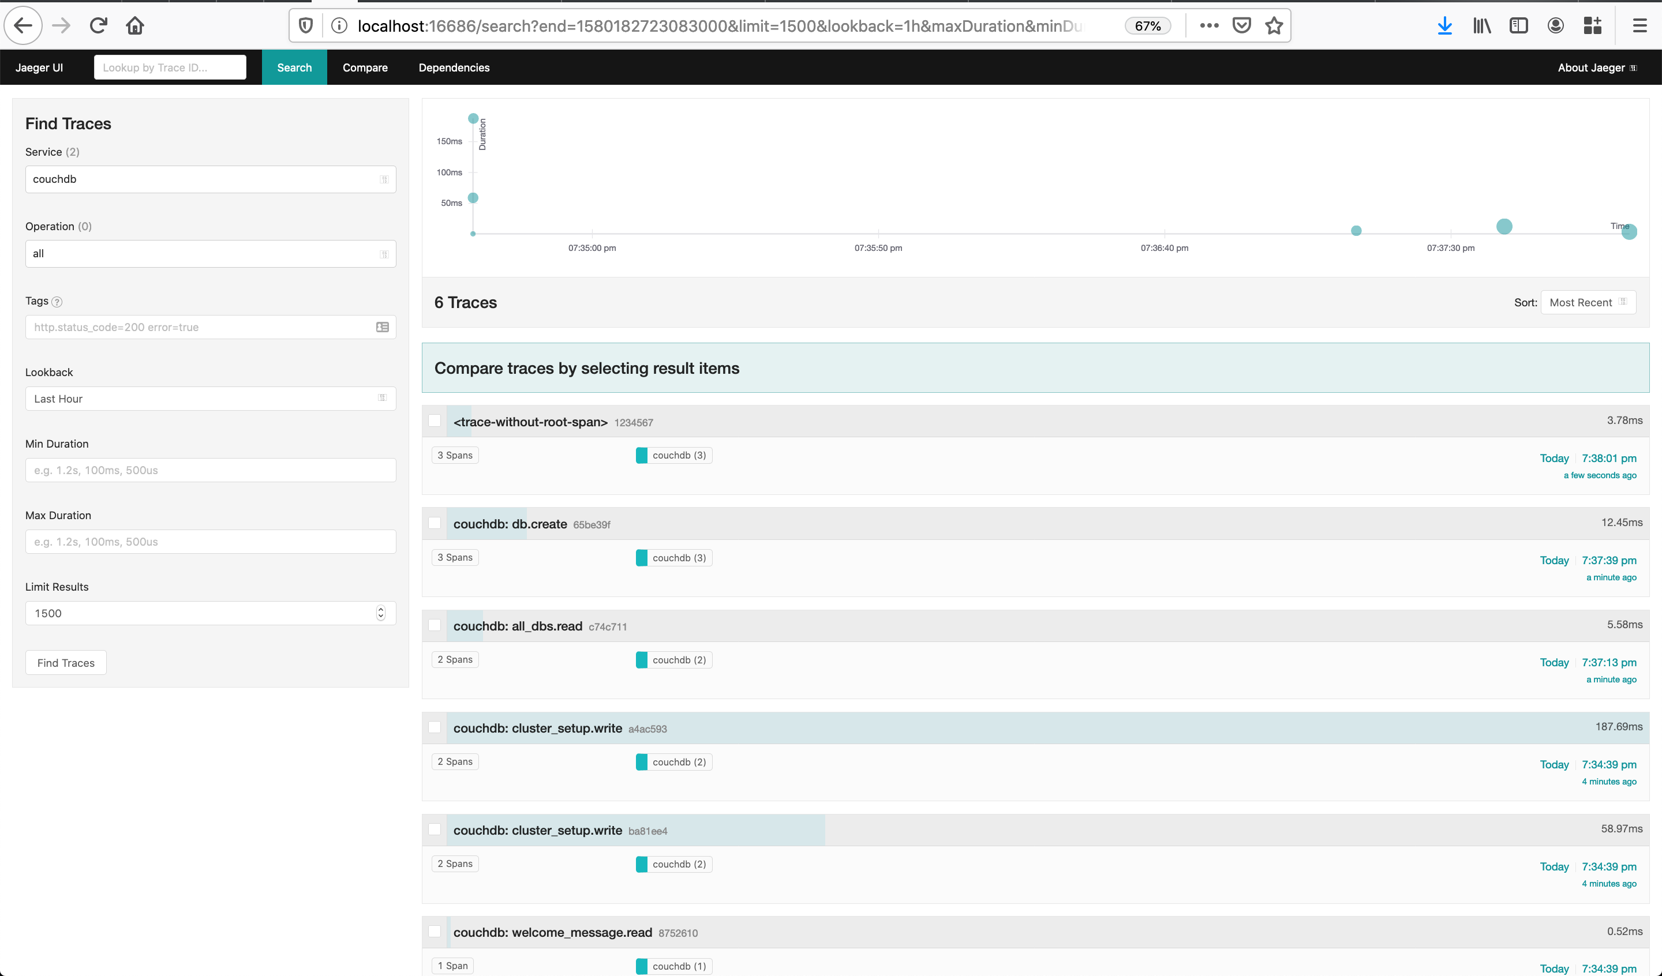This screenshot has width=1662, height=976.
Task: Open the Tags help question-mark icon
Action: [57, 302]
